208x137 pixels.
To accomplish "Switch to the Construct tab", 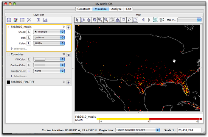I will 84,9.
